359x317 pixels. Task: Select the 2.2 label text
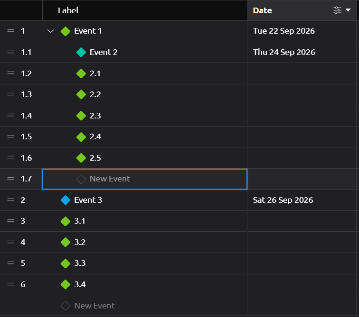tap(95, 94)
